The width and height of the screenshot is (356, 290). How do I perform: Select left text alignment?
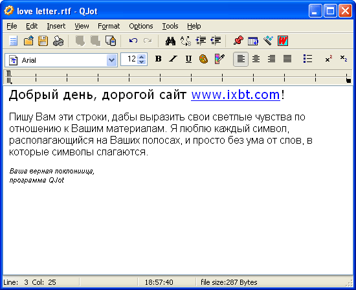tap(241, 59)
